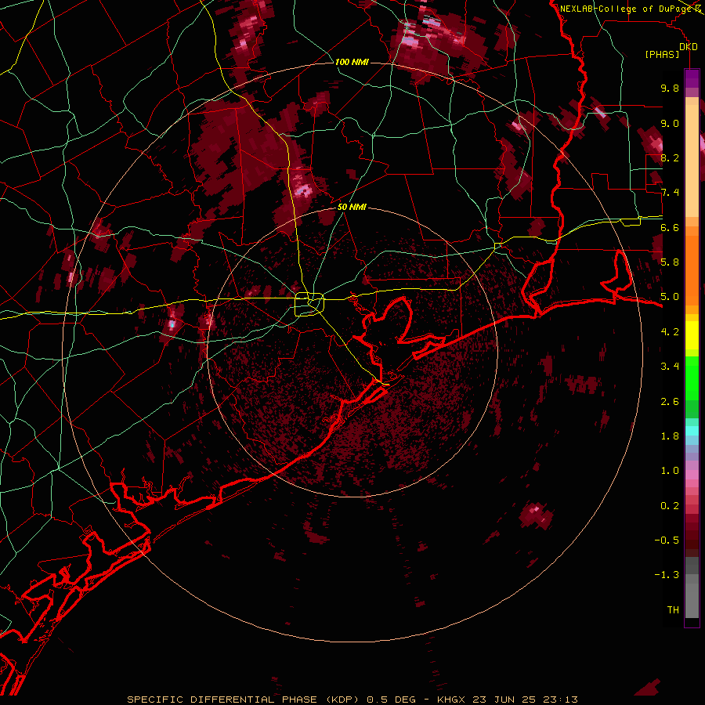
Task: Select the -1.3 value on color scale
Action: coord(667,575)
